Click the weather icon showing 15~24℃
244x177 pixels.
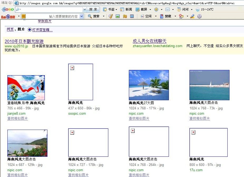[x=198, y=9]
